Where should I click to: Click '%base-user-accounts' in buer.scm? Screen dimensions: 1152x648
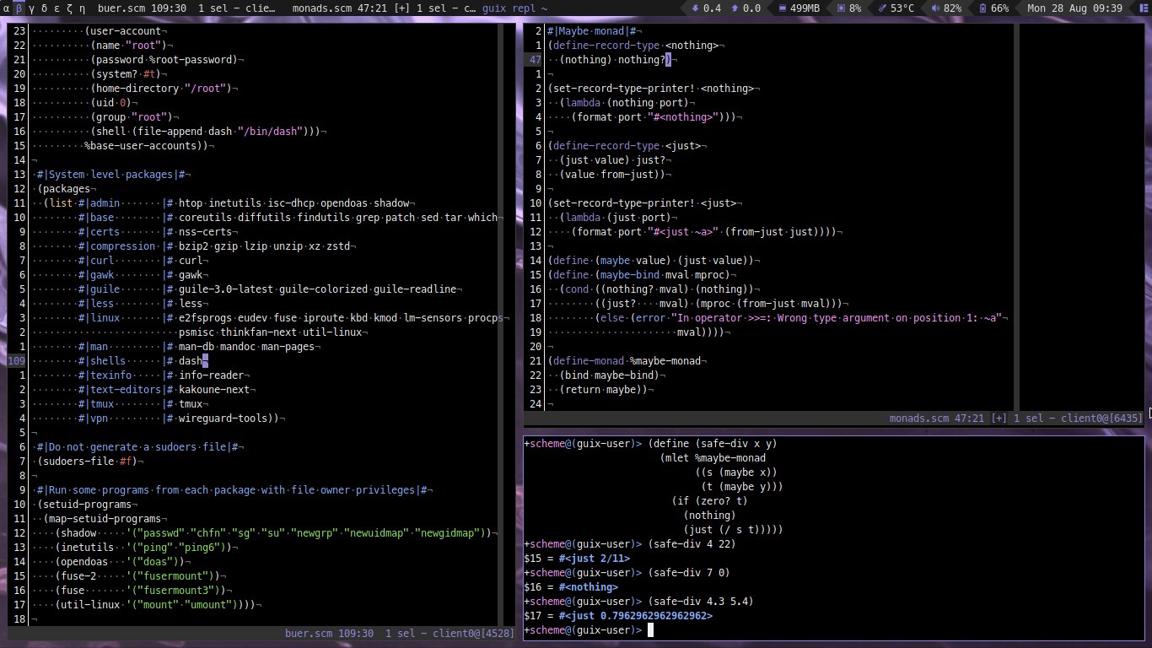pos(142,146)
